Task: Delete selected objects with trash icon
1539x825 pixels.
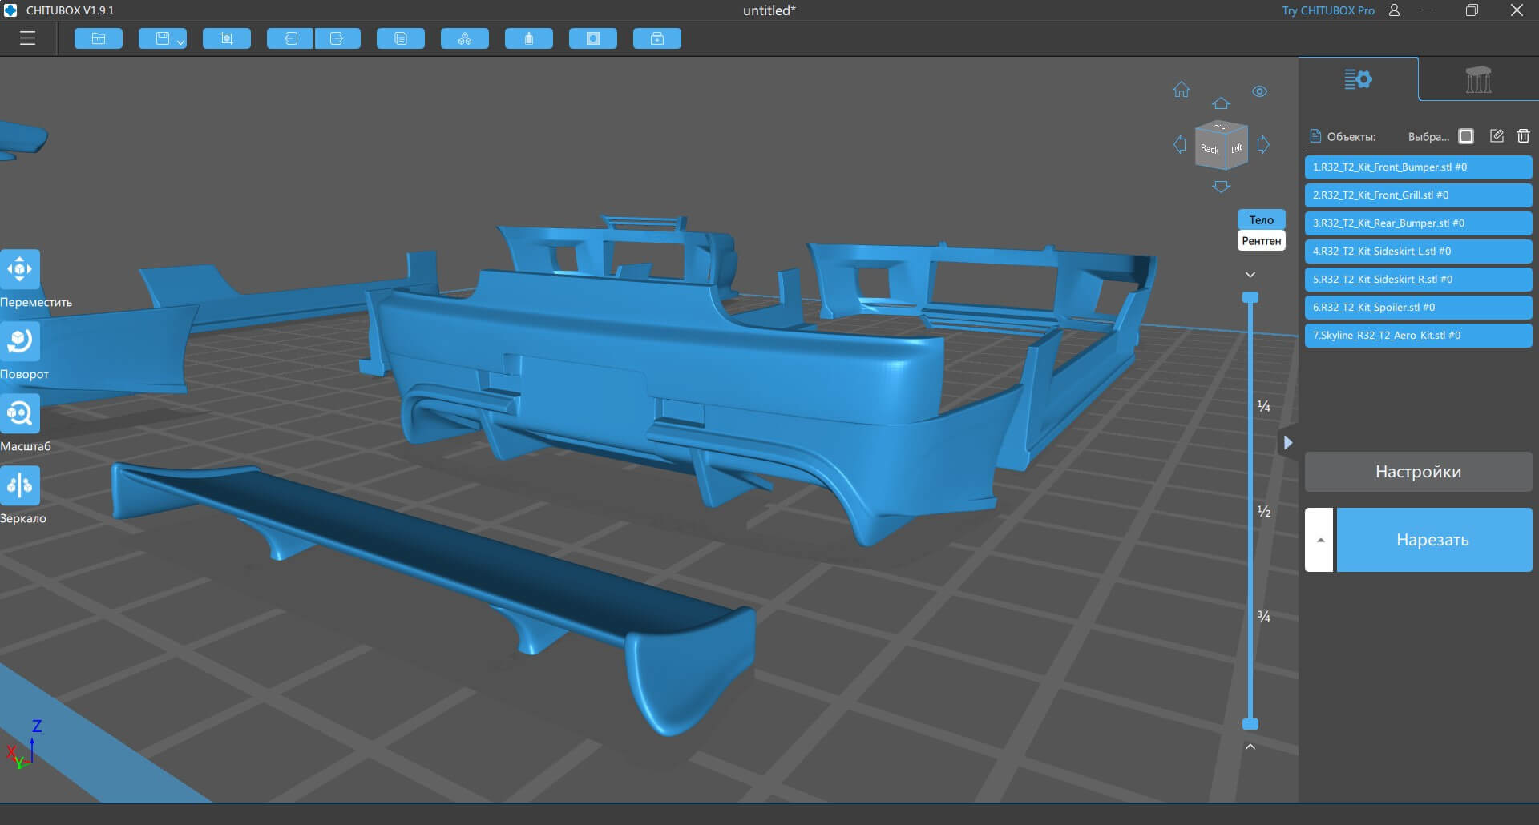Action: coord(1523,136)
